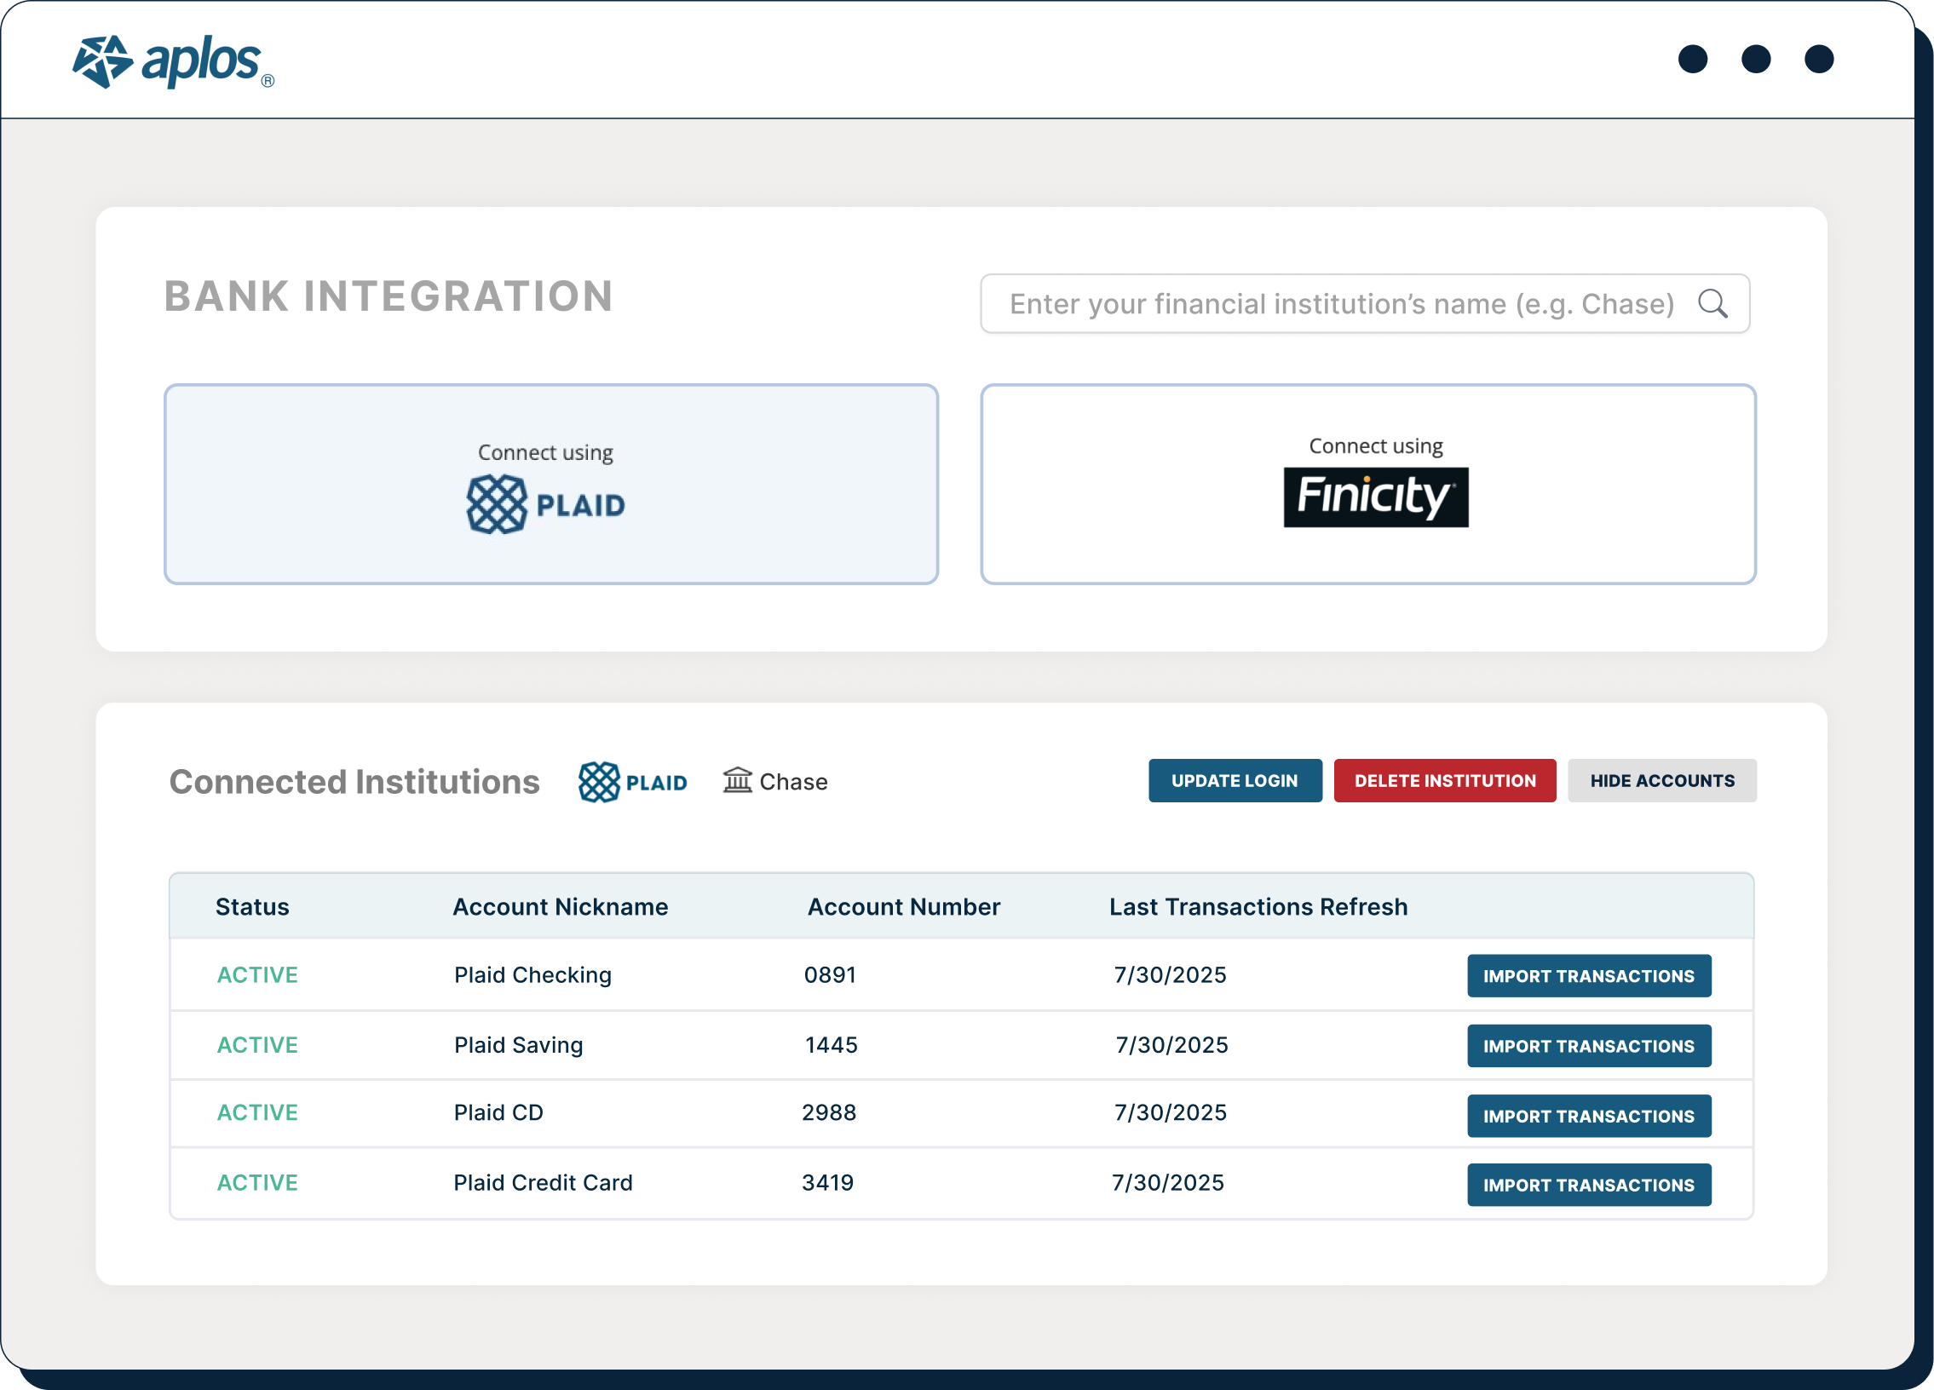Click the Plaid logo beside Connected Institutions
Image resolution: width=1934 pixels, height=1390 pixels.
(632, 782)
